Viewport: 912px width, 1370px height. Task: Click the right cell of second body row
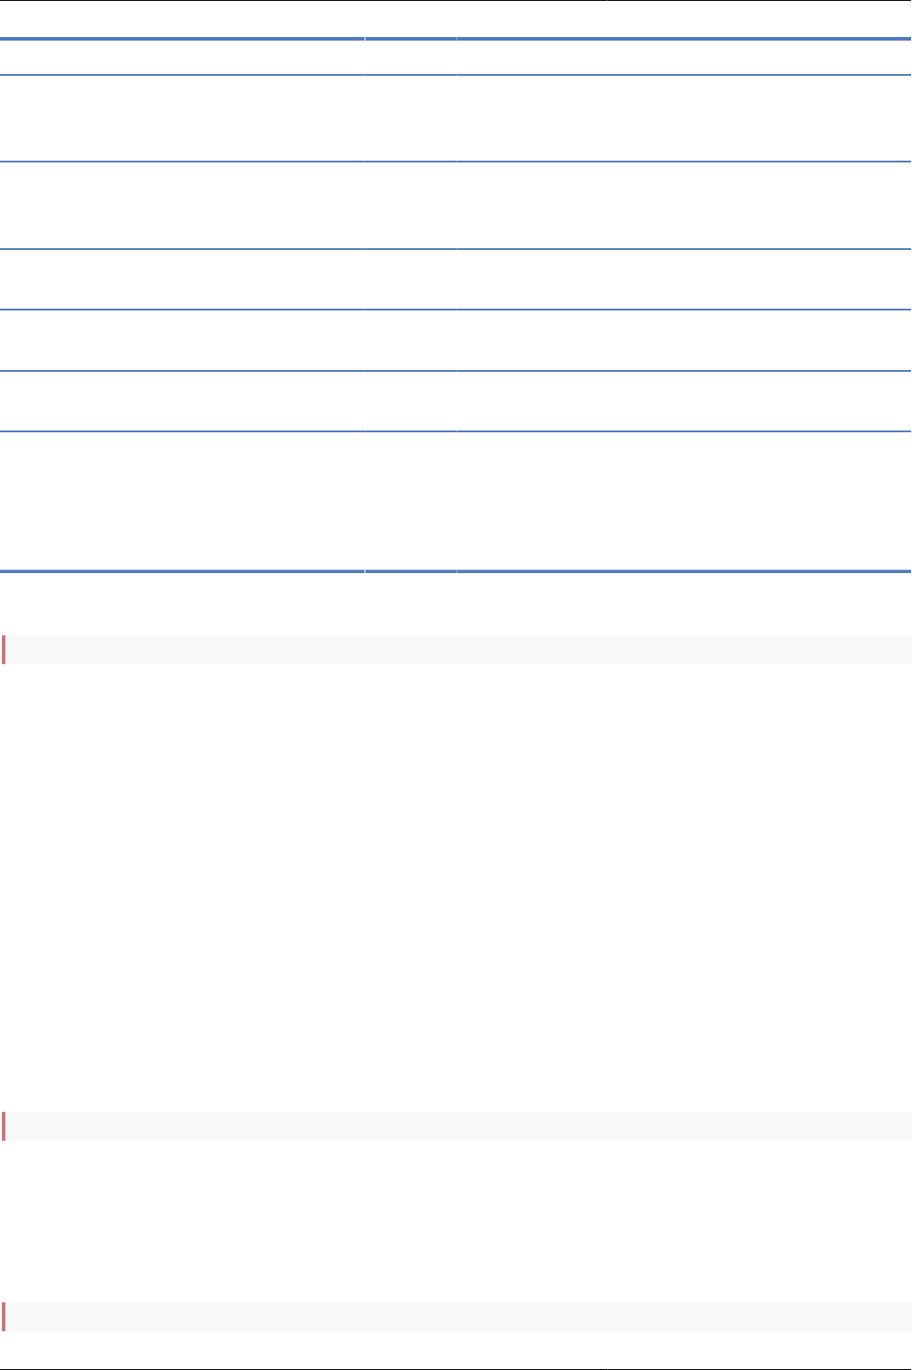coord(683,206)
